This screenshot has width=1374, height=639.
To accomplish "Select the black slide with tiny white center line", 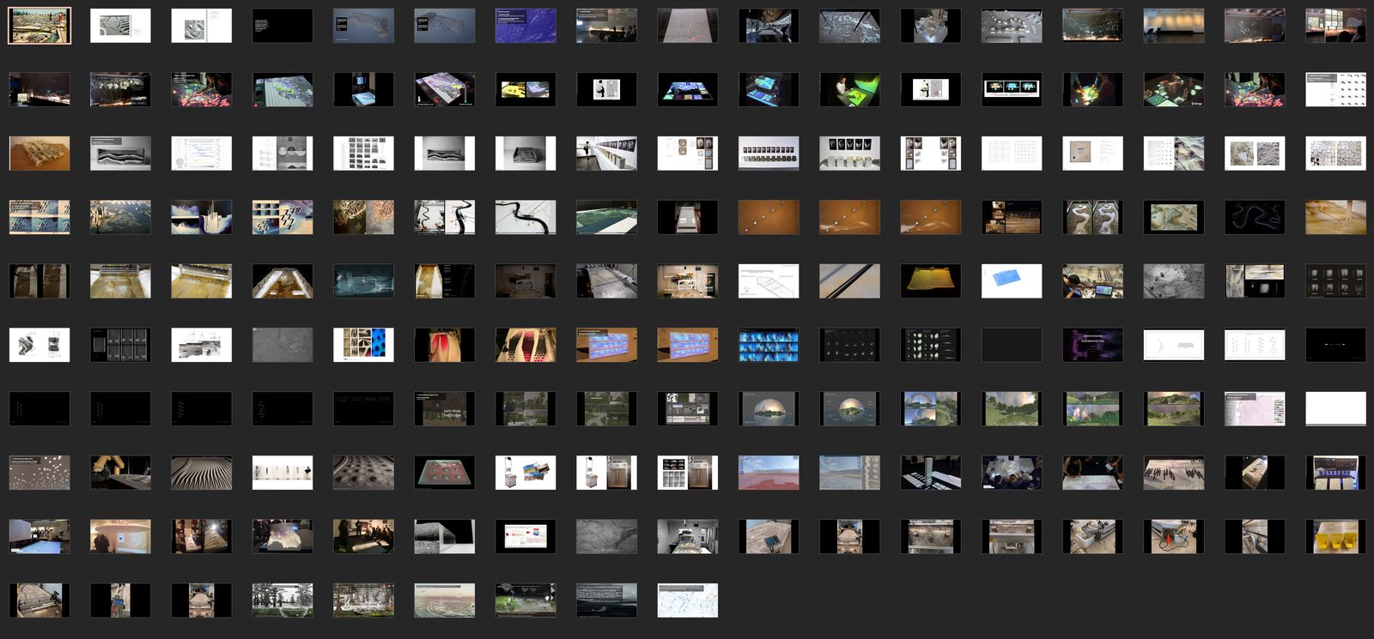I will [1335, 345].
